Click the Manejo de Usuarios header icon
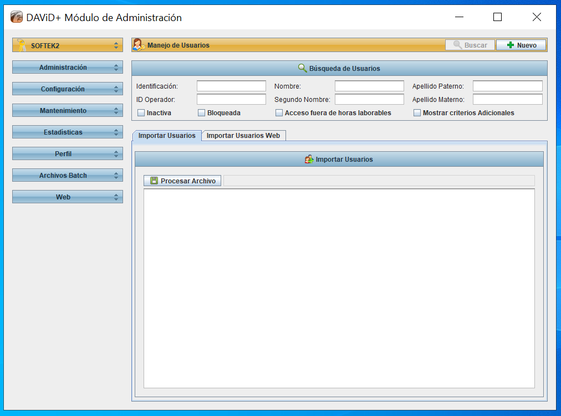This screenshot has width=561, height=416. click(x=139, y=45)
